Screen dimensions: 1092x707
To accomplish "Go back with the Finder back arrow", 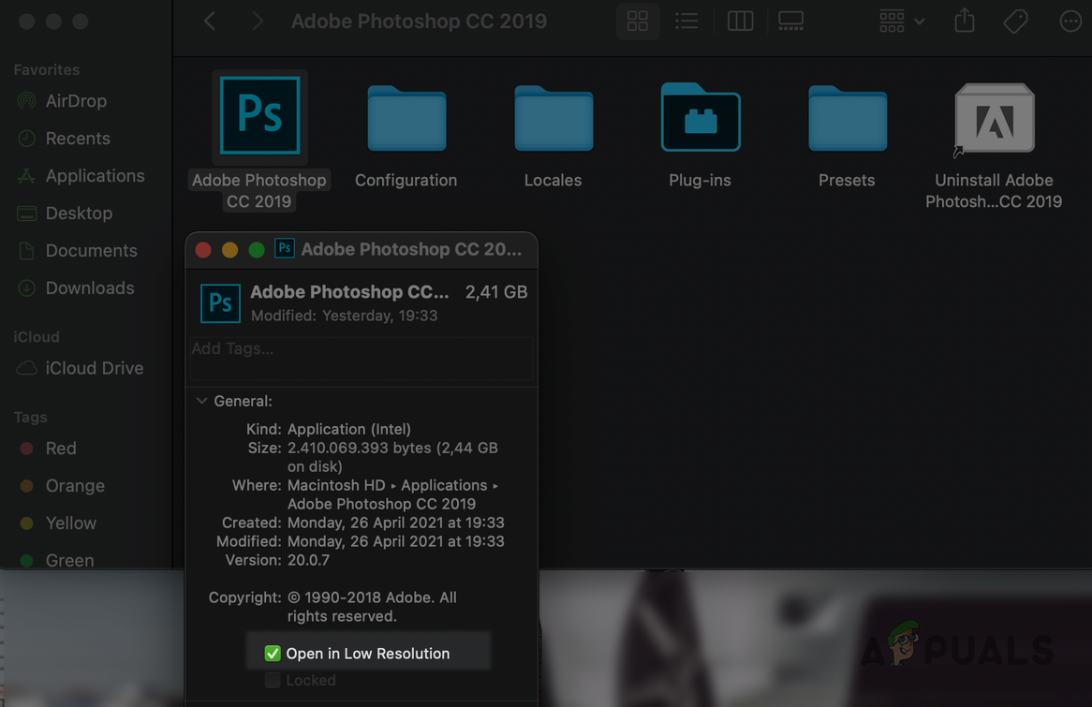I will point(210,22).
